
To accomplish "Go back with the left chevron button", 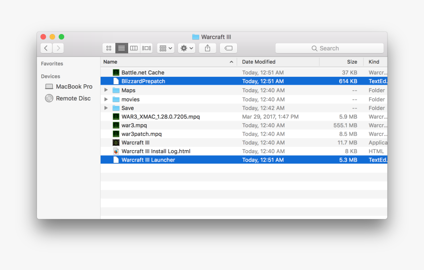I will pyautogui.click(x=46, y=48).
